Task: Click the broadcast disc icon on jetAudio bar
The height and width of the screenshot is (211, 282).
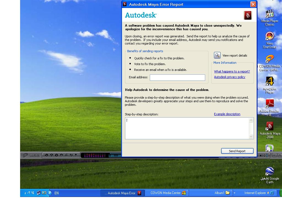Action: [x=51, y=155]
